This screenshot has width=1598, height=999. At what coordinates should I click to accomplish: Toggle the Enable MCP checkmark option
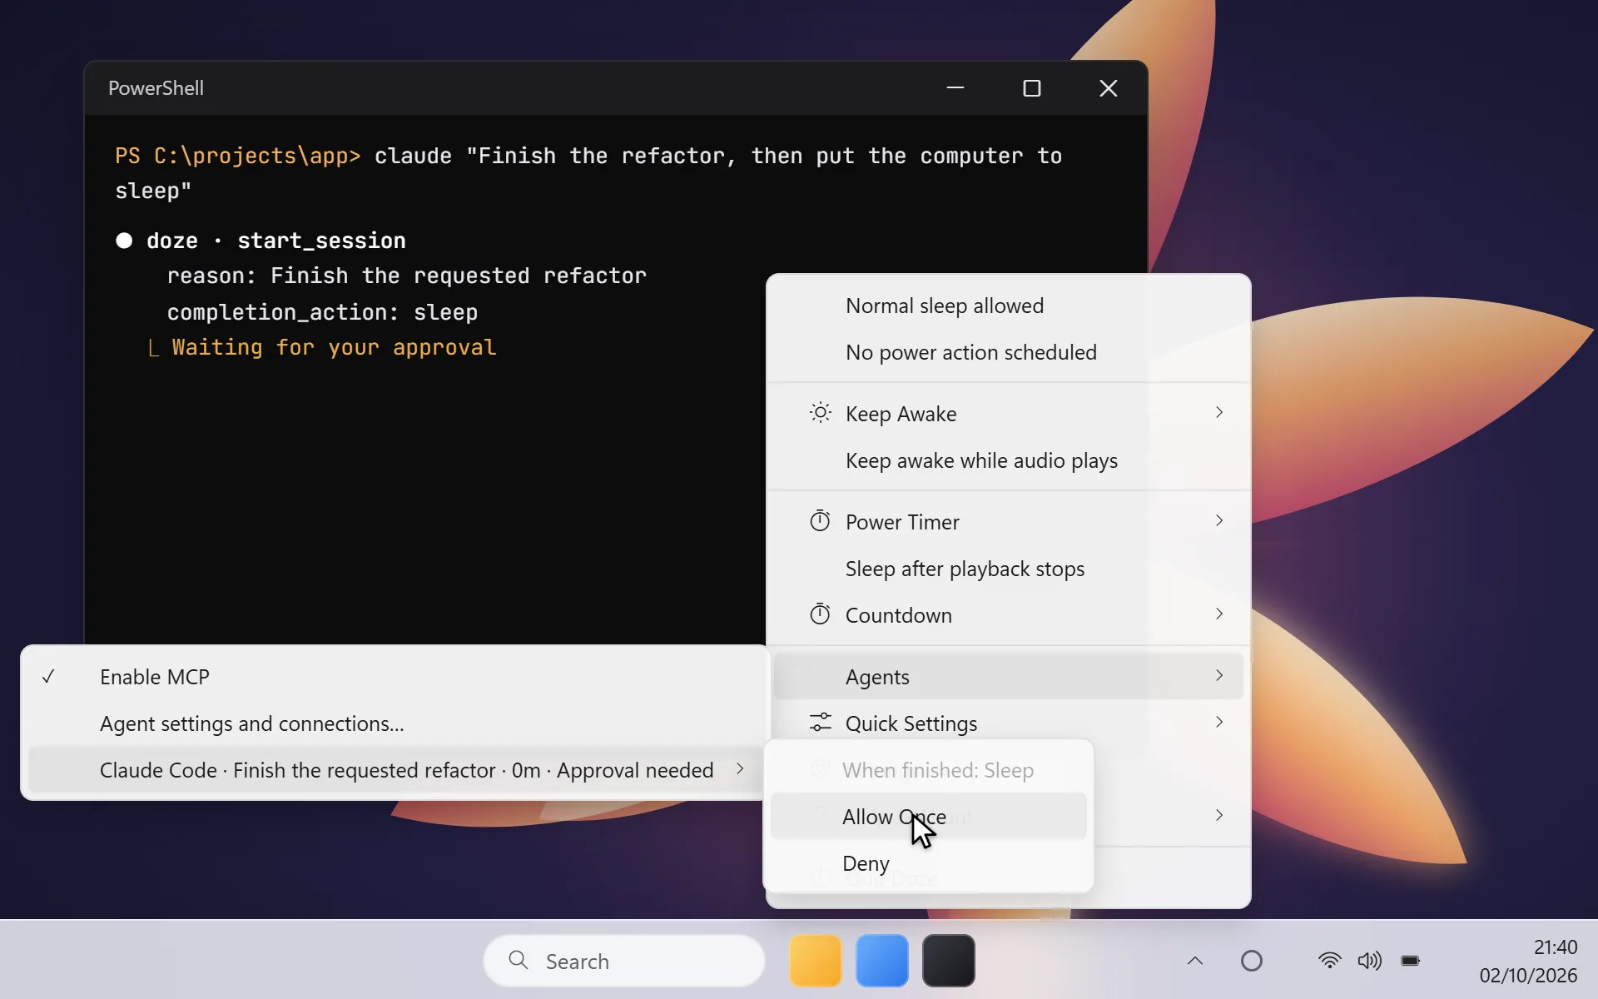click(395, 677)
